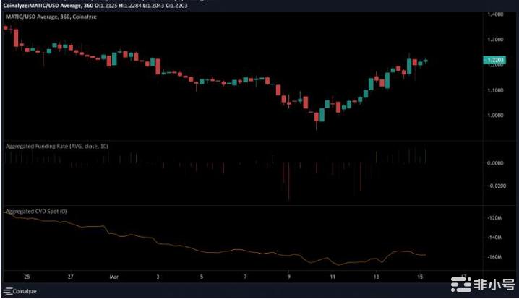Click the green 1.2203 current price tag
Image resolution: width=519 pixels, height=299 pixels.
(x=497, y=61)
